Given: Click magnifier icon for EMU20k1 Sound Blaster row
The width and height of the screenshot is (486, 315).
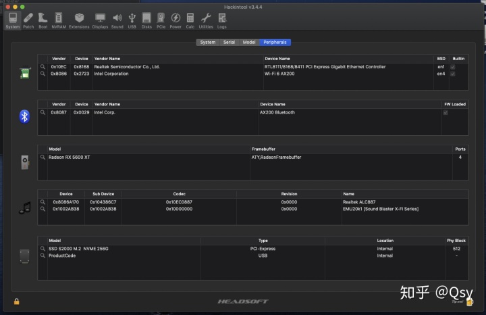Looking at the screenshot, I should [x=43, y=209].
